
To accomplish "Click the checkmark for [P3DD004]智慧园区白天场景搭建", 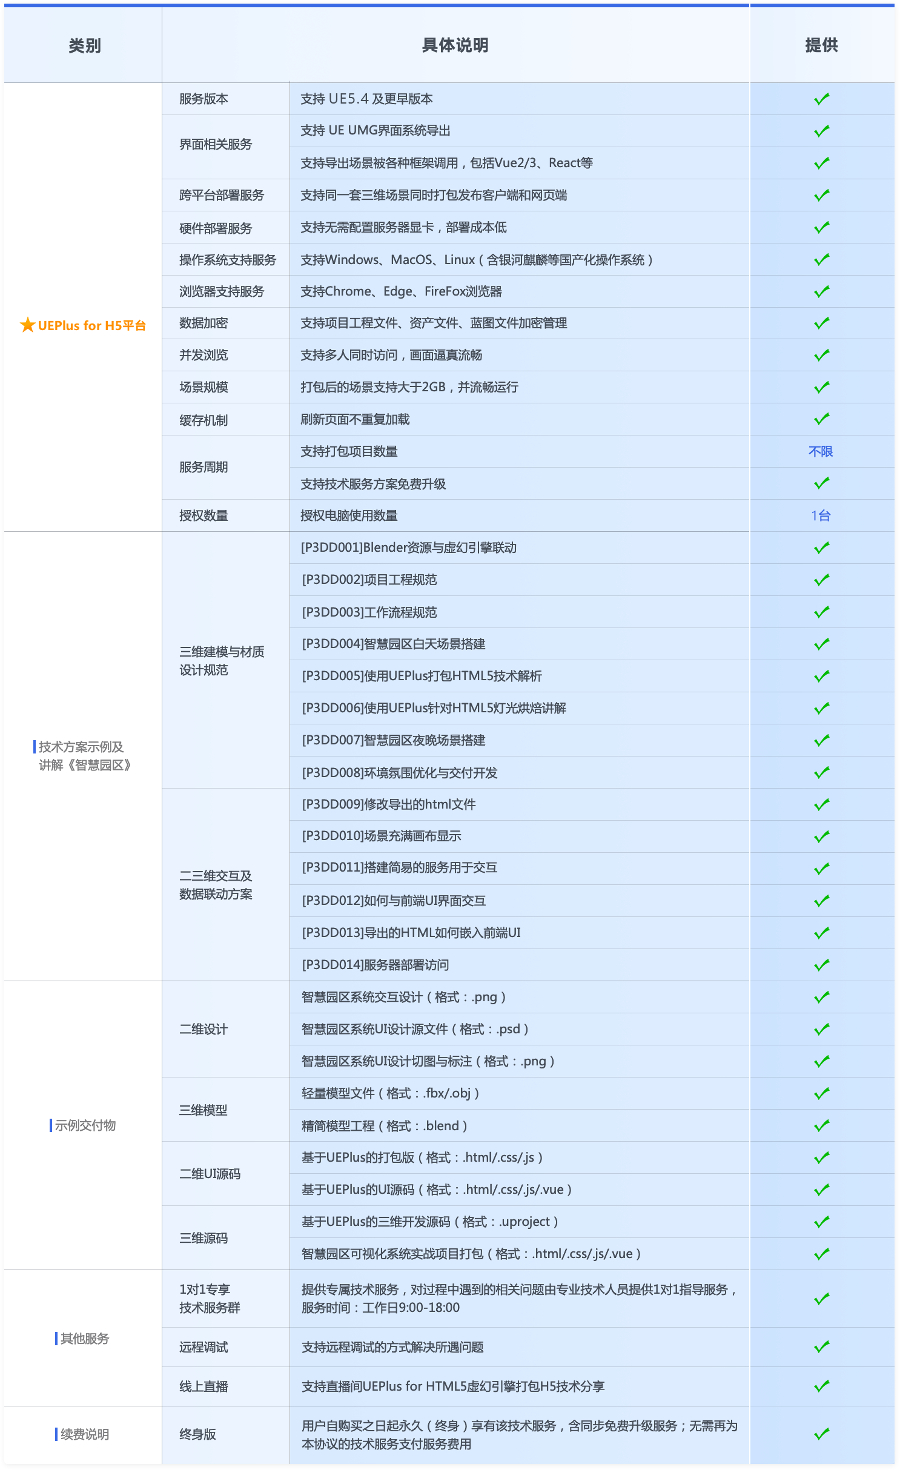I will pos(821,644).
